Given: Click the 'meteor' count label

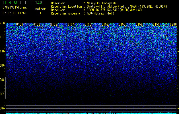Looking at the screenshot, I should click(x=40, y=9).
